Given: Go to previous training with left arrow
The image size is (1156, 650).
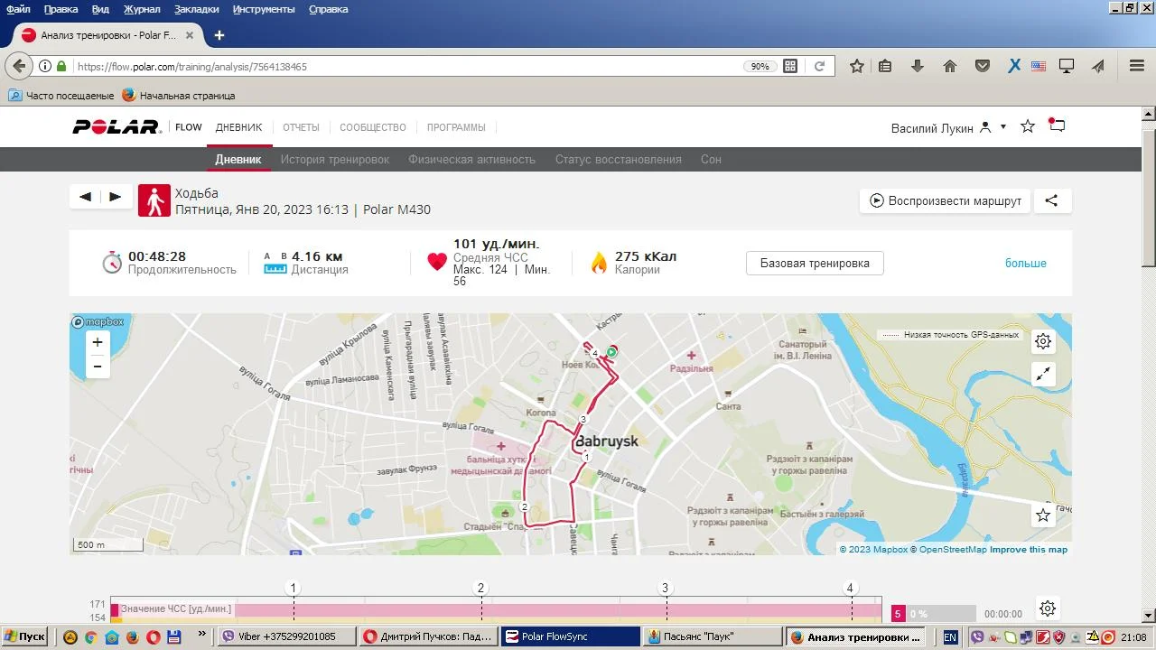Looking at the screenshot, I should 85,197.
